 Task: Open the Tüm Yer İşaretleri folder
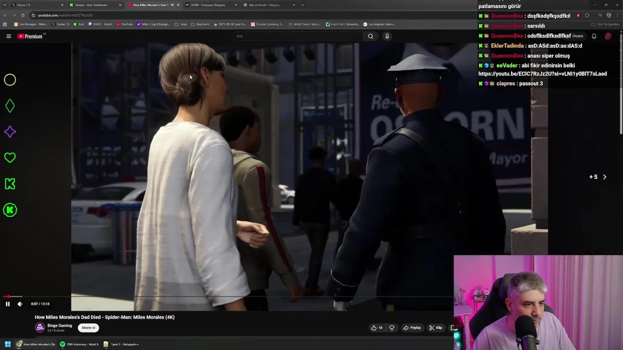click(x=605, y=24)
